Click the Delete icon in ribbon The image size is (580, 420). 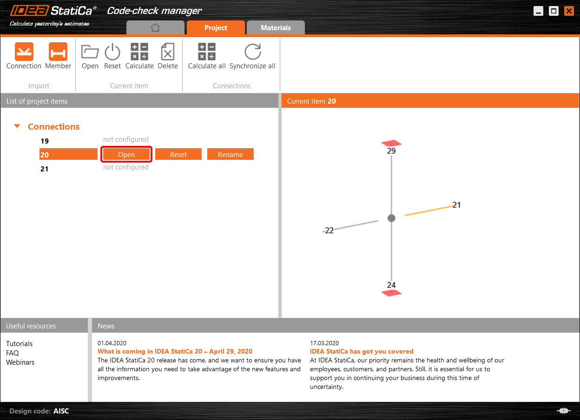[167, 52]
